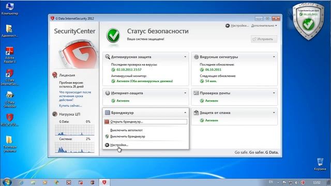Click the Вирусные сигнатуры icon

point(196,57)
